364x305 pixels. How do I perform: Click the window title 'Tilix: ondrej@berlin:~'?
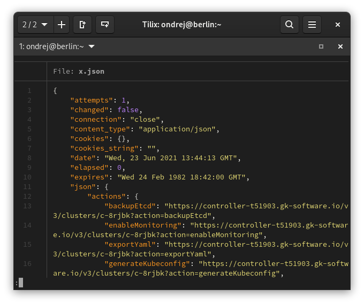coord(181,25)
